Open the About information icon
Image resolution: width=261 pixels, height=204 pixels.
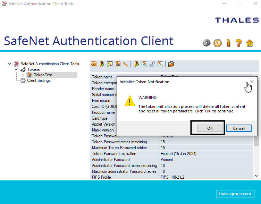coord(228,43)
